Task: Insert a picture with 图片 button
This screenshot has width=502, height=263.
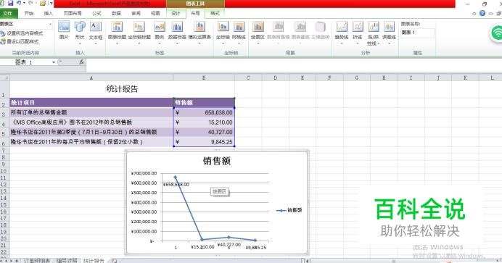Action: [64, 30]
